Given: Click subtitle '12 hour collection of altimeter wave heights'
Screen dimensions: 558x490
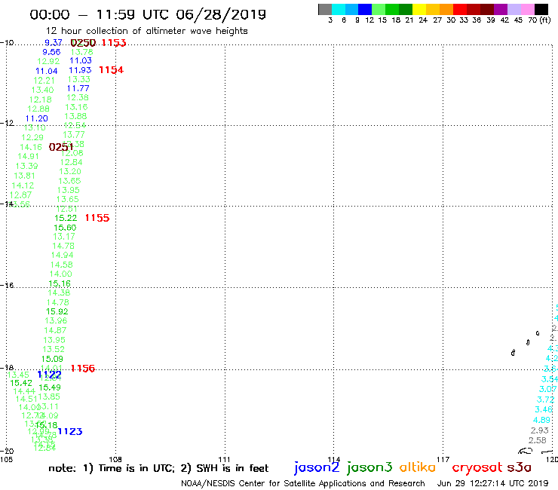Looking at the screenshot, I should [147, 31].
